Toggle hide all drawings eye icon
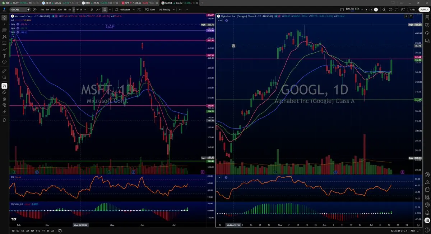 [4, 105]
